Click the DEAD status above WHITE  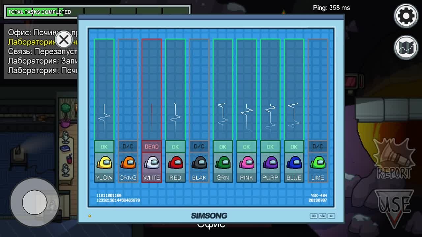click(152, 147)
